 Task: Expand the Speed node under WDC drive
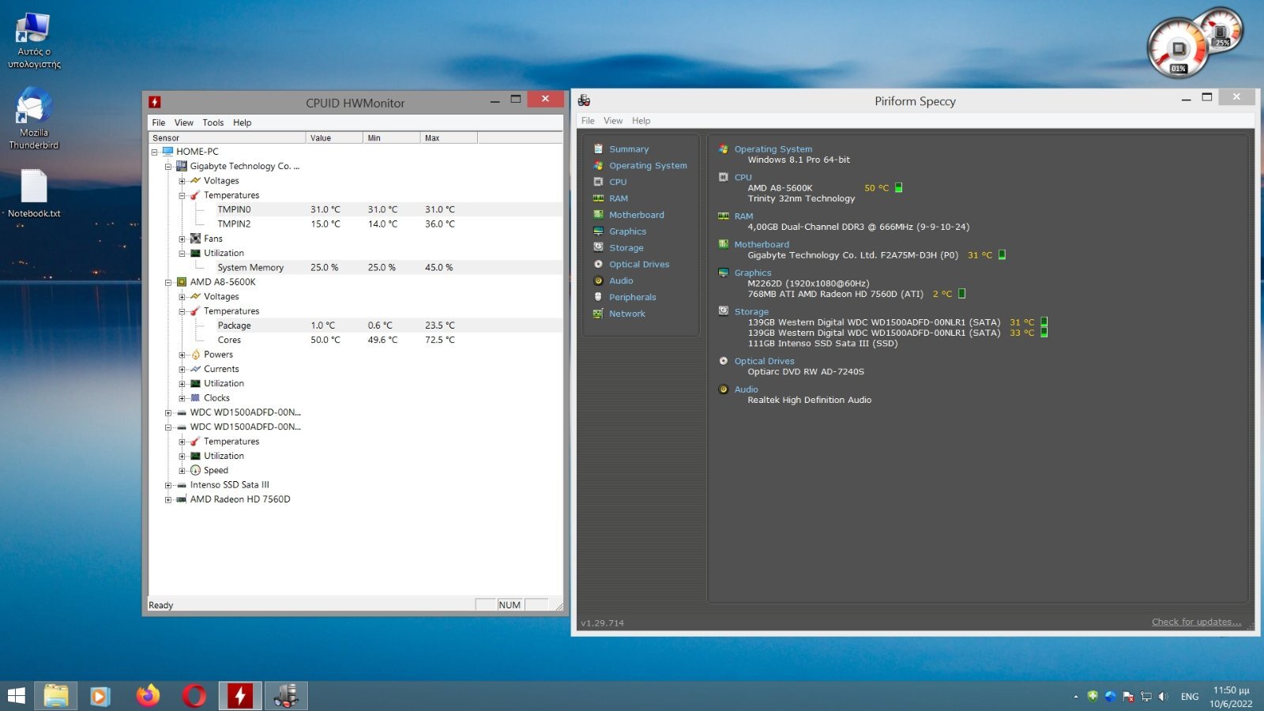pos(182,470)
